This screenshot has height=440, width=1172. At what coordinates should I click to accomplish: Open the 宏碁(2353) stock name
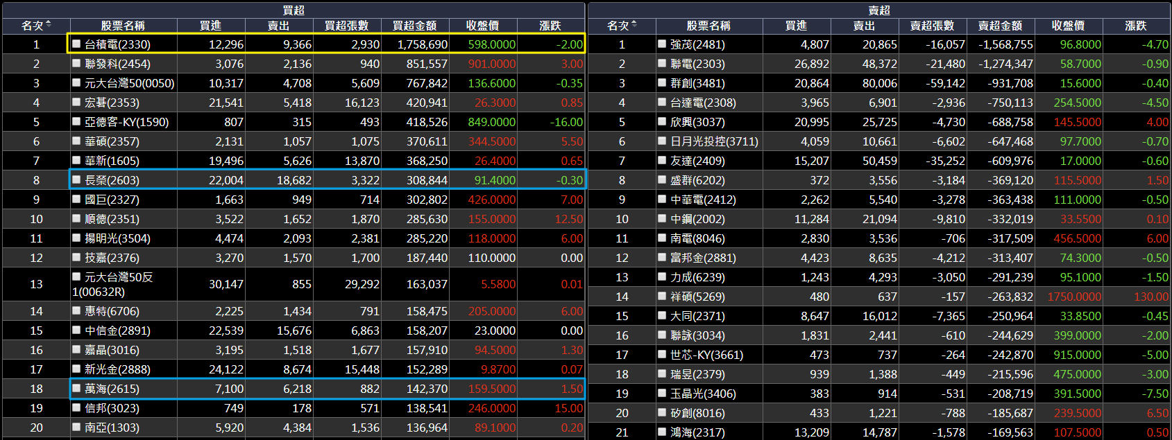[x=112, y=103]
